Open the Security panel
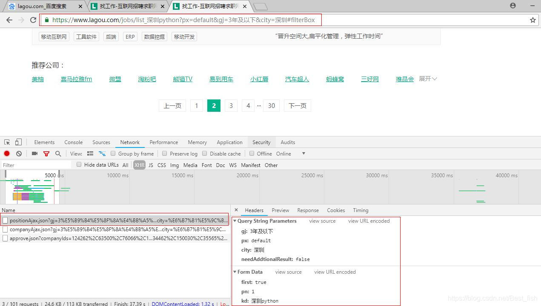This screenshot has width=541, height=306. pyautogui.click(x=261, y=142)
